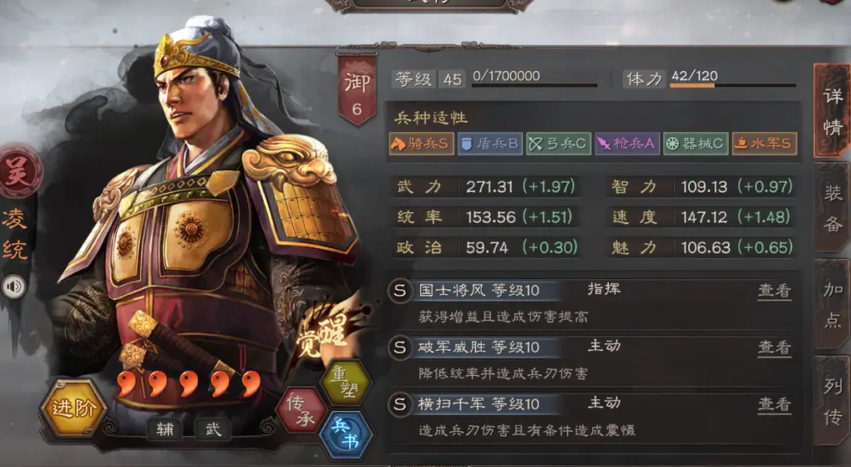This screenshot has height=467, width=851.
Task: Click the 御 6 red banner
Action: 357,89
